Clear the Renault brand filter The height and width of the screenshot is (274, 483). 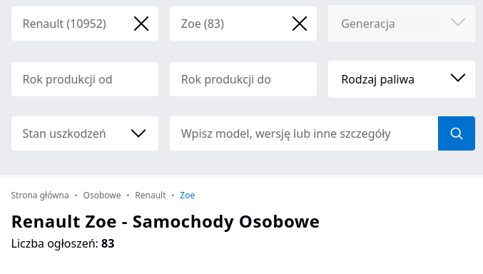[x=141, y=24]
